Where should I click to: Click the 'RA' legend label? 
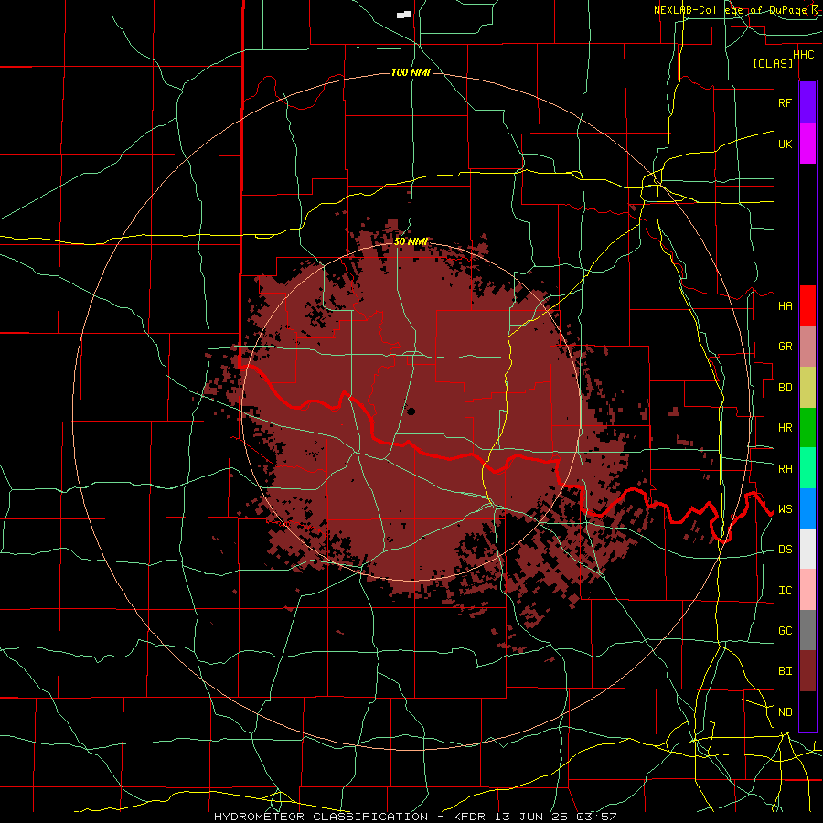[785, 469]
